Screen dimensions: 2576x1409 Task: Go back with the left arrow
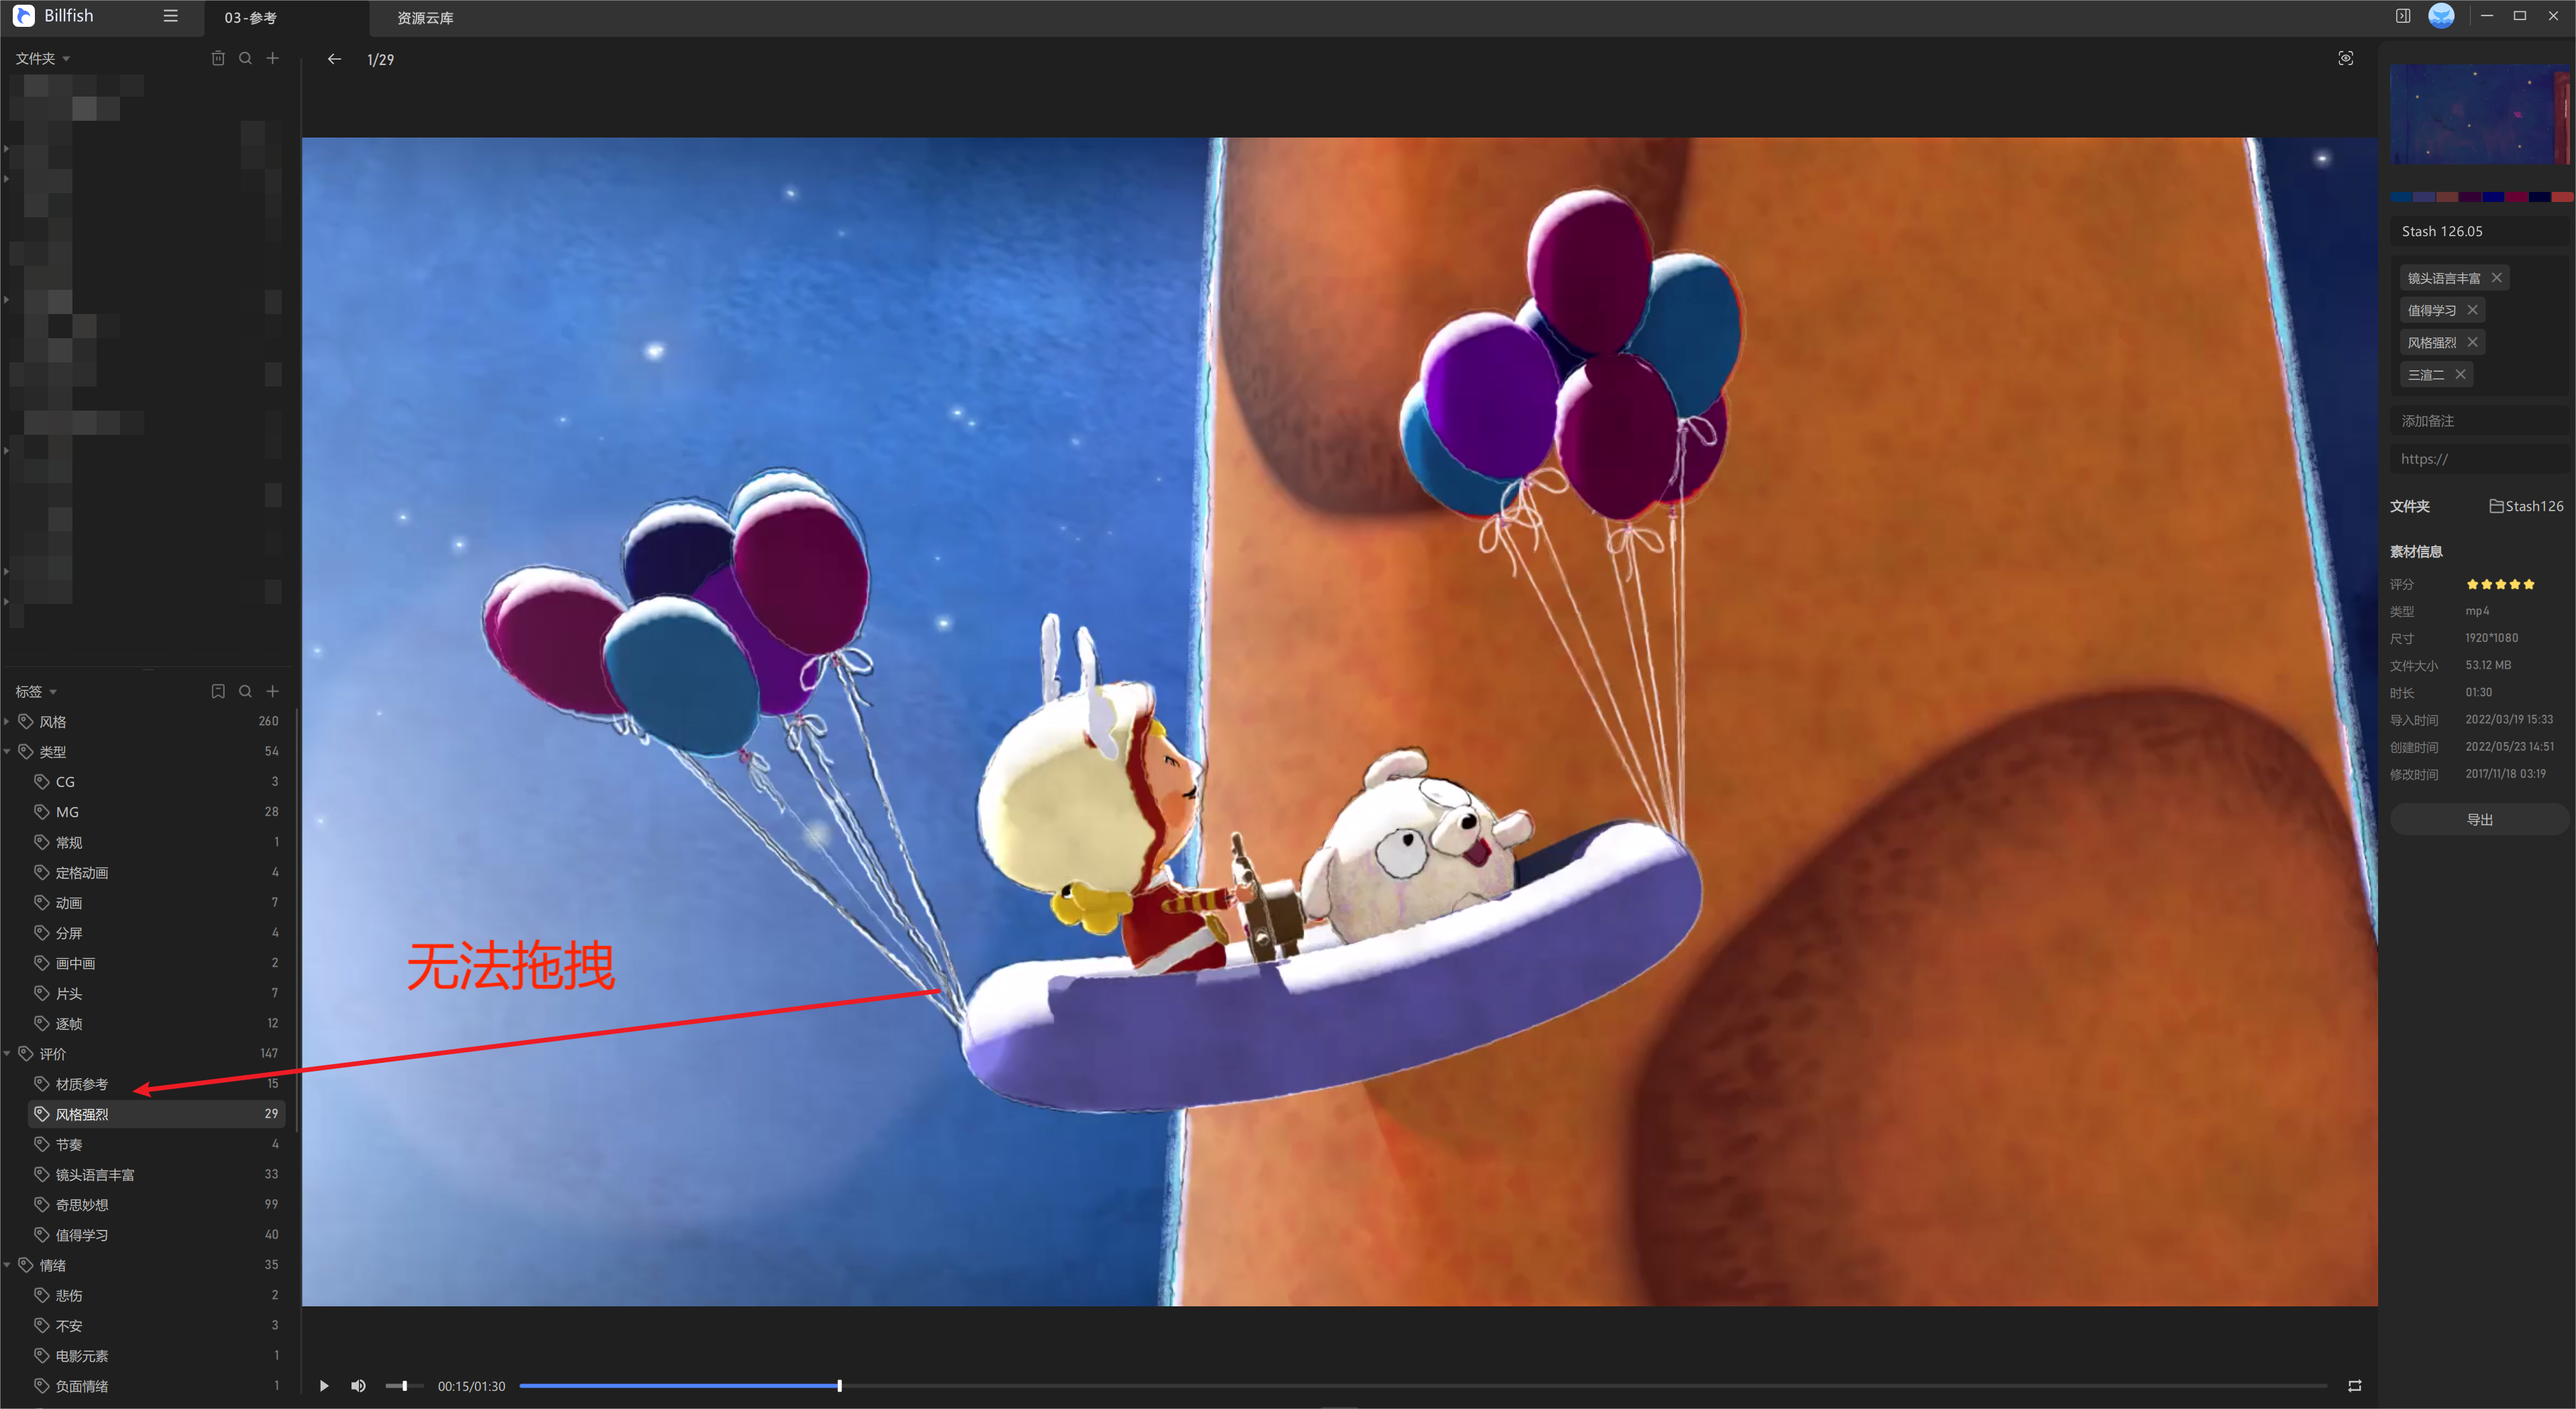tap(334, 59)
